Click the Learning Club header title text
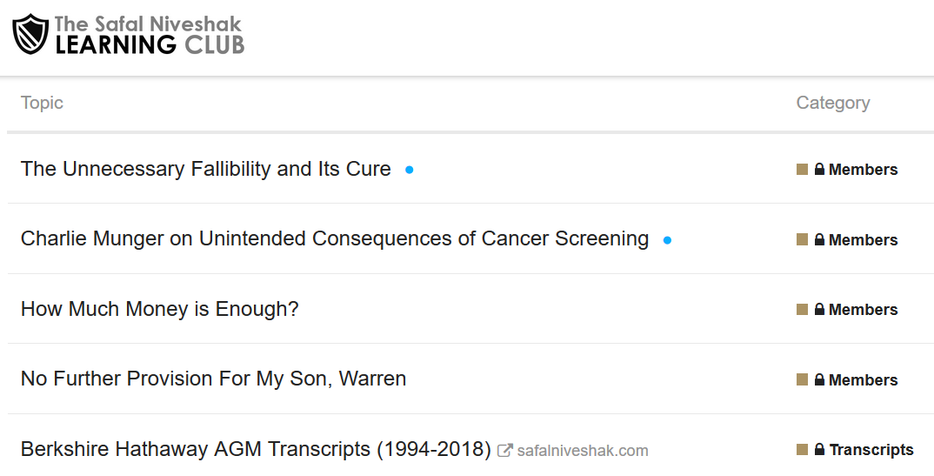934x476 pixels. pos(150,35)
